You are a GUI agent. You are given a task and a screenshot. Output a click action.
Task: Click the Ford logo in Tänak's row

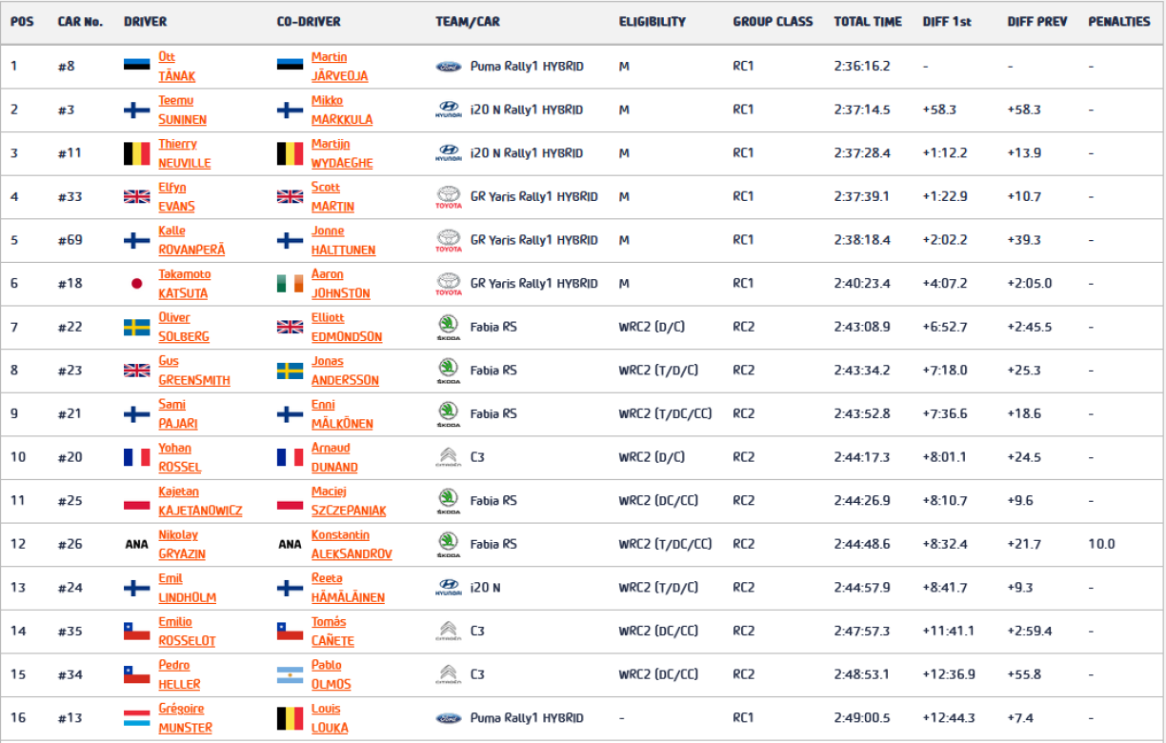coord(448,67)
